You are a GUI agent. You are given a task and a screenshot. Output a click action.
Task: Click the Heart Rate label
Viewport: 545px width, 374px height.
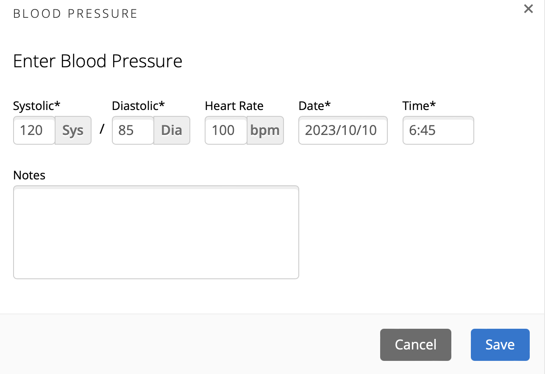[x=234, y=106]
